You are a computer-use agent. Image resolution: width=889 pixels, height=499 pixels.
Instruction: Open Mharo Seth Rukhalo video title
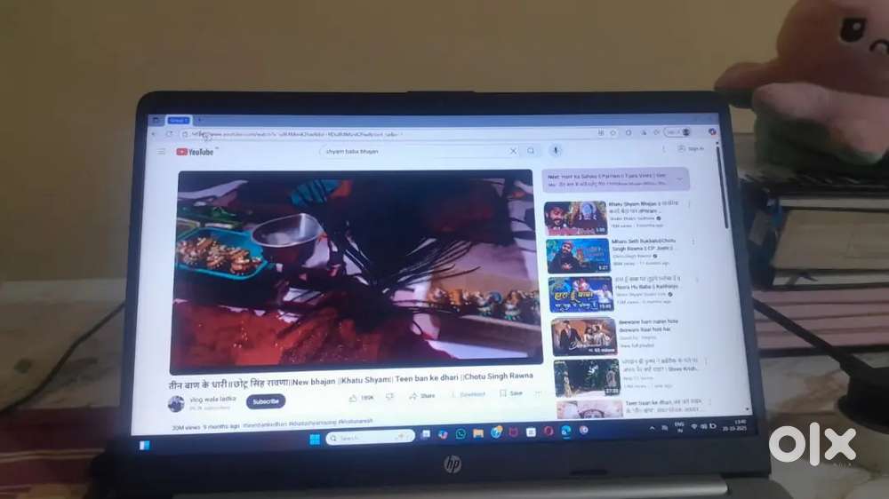pyautogui.click(x=644, y=245)
